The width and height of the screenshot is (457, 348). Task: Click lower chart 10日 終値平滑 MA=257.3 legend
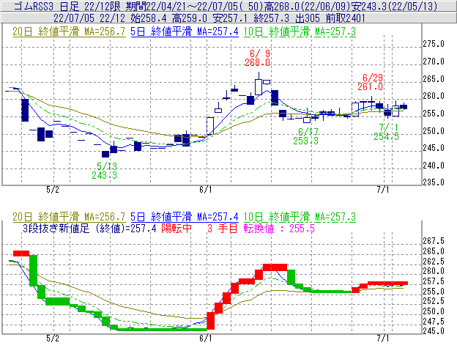pos(300,217)
